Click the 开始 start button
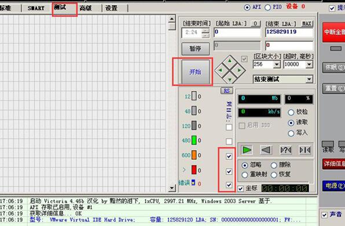 [x=196, y=72]
